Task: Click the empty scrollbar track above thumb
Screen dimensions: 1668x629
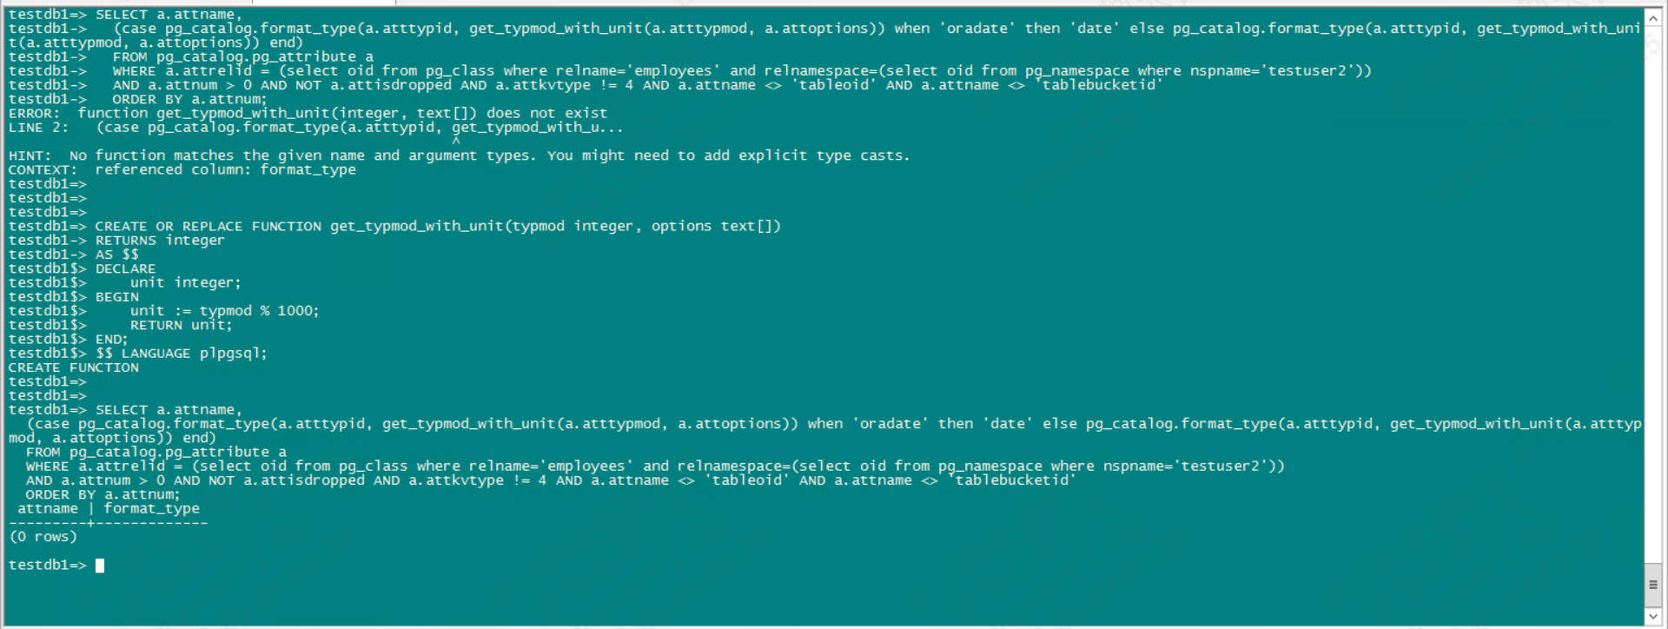Action: pyautogui.click(x=1653, y=295)
